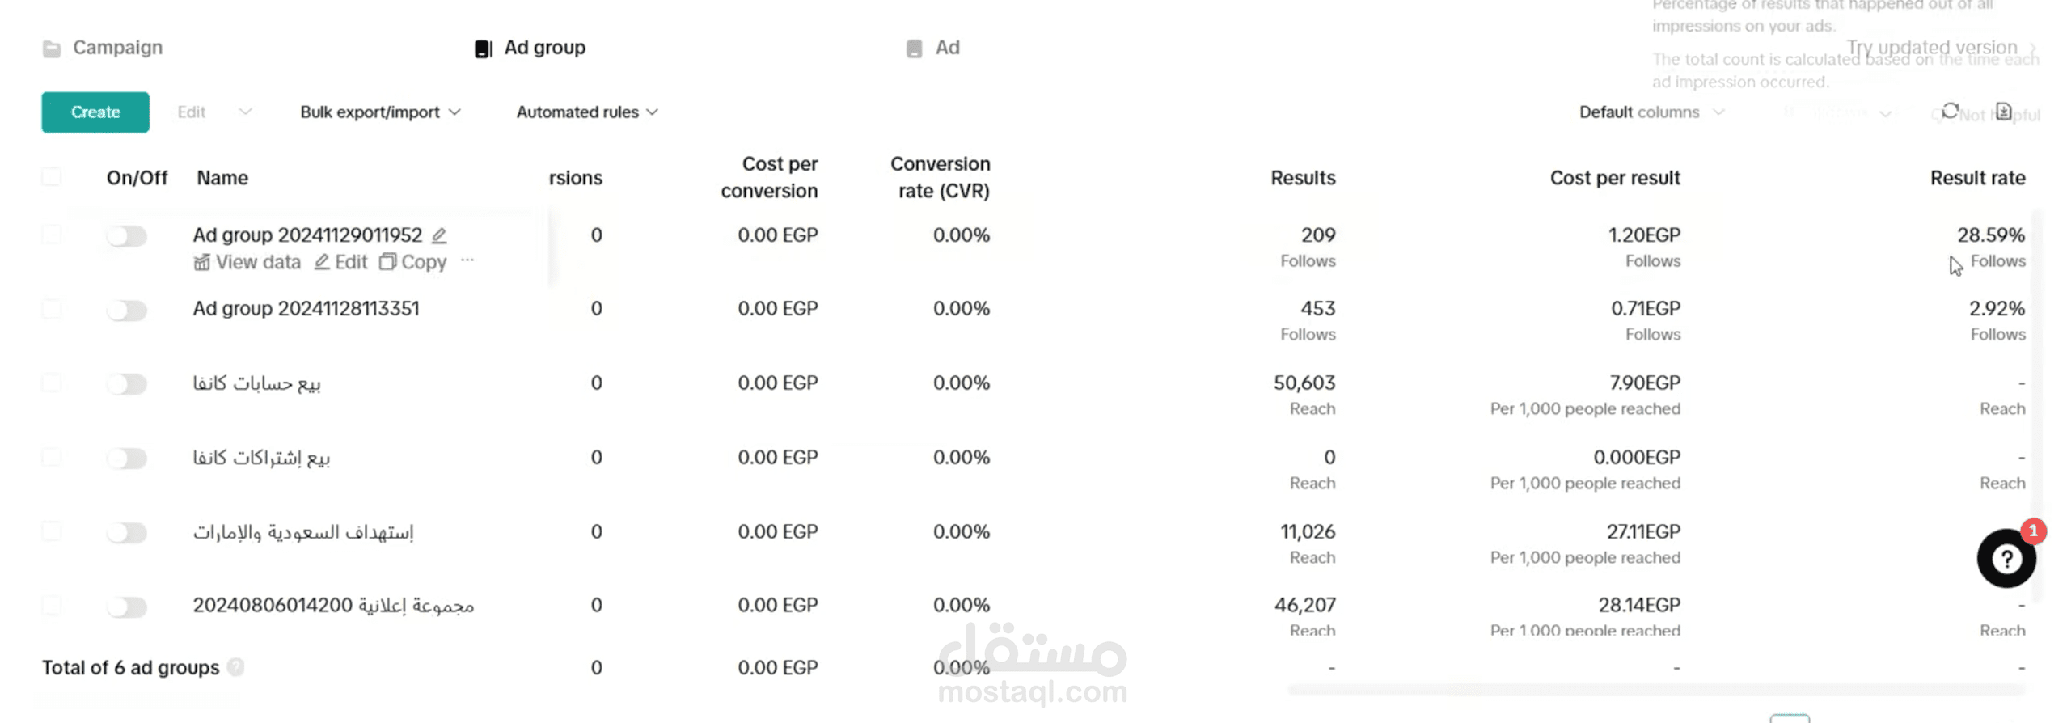Image resolution: width=2067 pixels, height=723 pixels.
Task: Open the Default columns dropdown
Action: pos(1651,112)
